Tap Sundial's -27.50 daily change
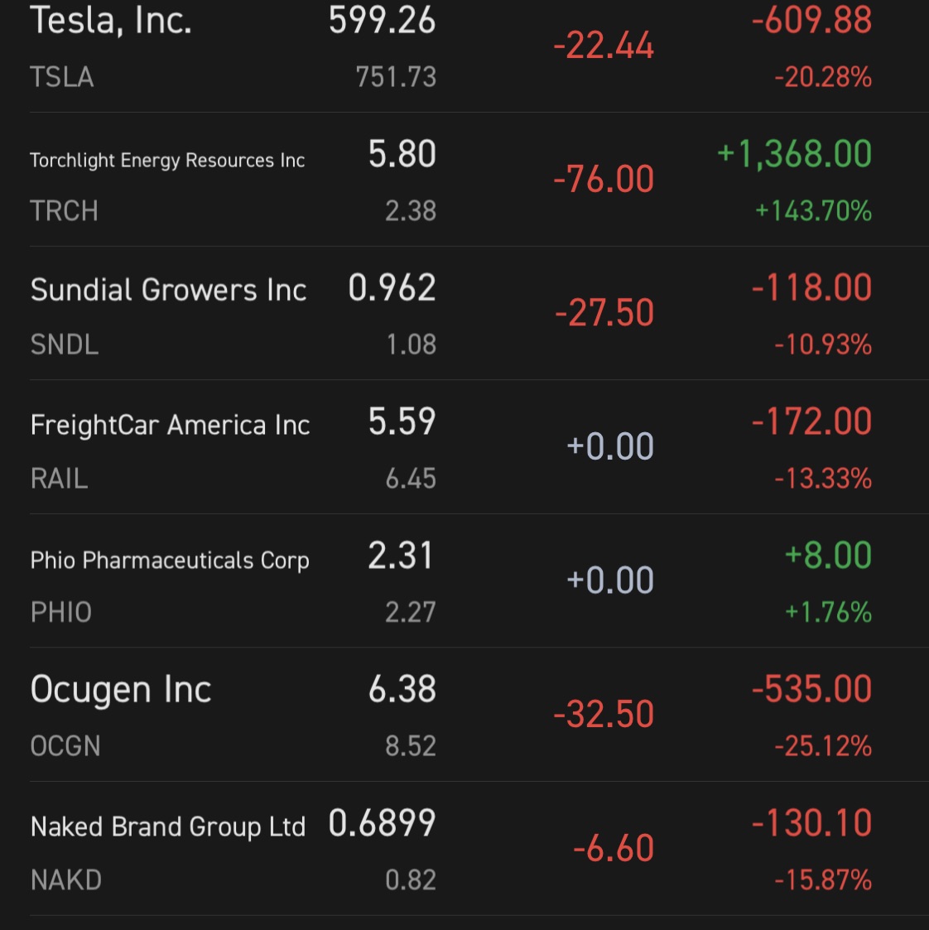This screenshot has height=930, width=929. [x=604, y=313]
